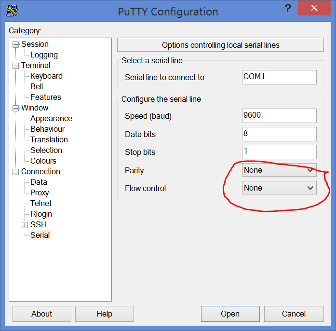Click the Cancel button
This screenshot has height=331, width=336.
coord(294,314)
